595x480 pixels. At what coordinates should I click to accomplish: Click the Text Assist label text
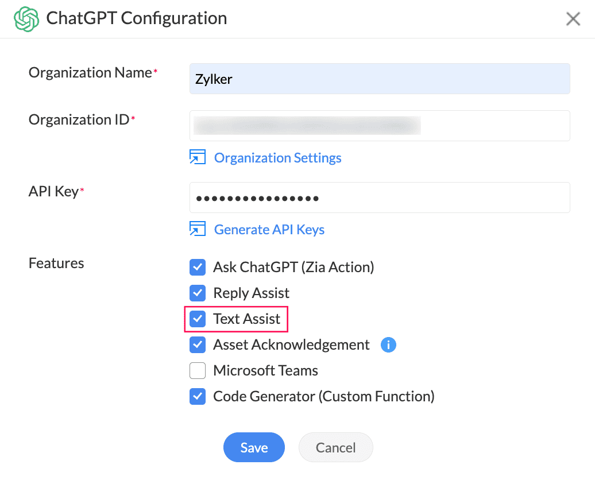point(247,319)
